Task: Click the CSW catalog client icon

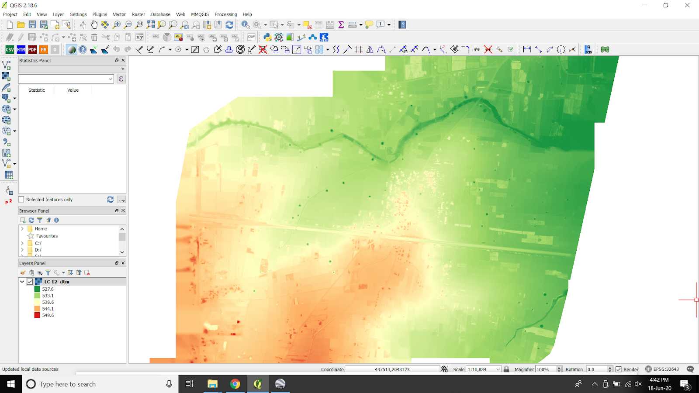Action: click(x=251, y=37)
